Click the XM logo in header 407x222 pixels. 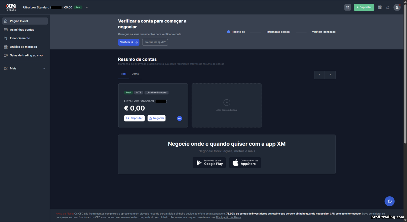tap(11, 7)
